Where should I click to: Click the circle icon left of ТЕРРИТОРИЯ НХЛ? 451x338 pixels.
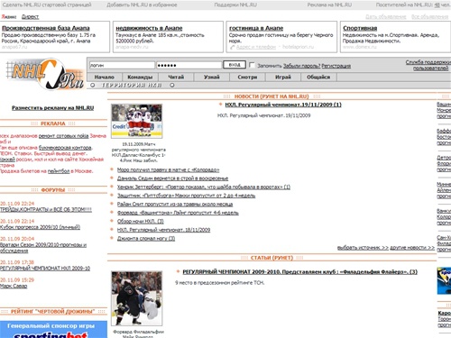93,86
